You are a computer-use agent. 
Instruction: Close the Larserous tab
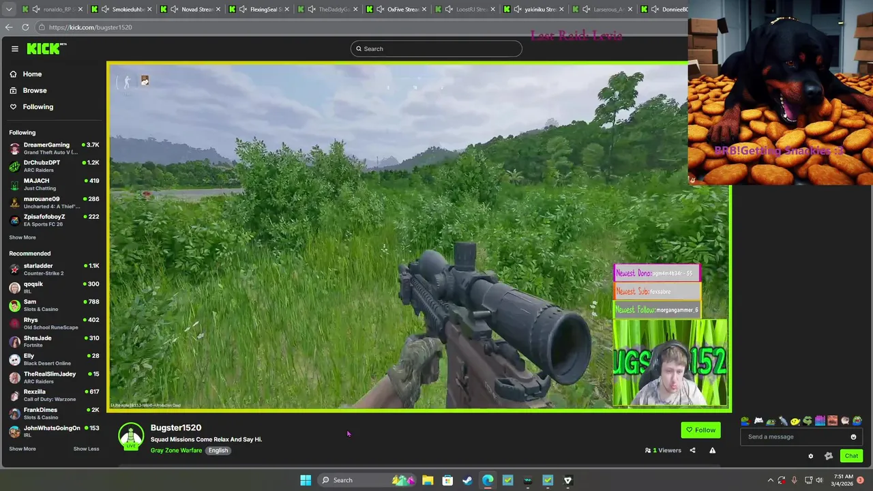click(630, 9)
